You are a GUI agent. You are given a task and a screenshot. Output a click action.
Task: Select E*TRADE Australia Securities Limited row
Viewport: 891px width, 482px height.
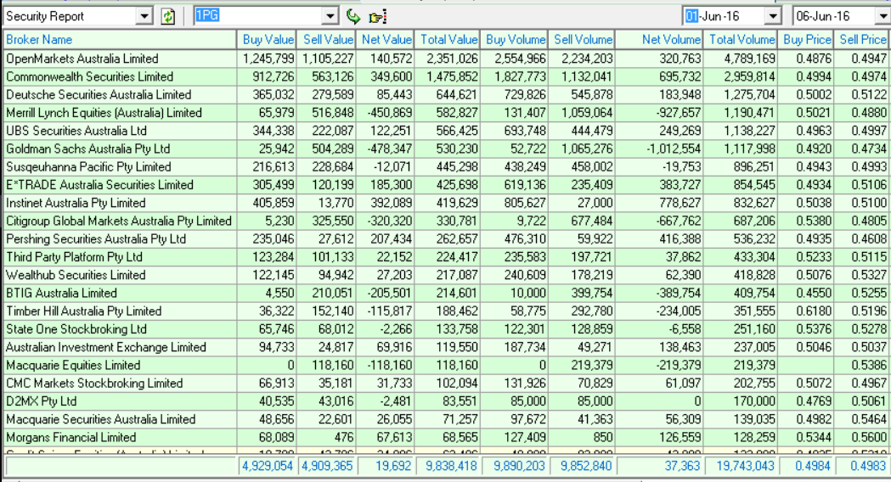coord(445,185)
